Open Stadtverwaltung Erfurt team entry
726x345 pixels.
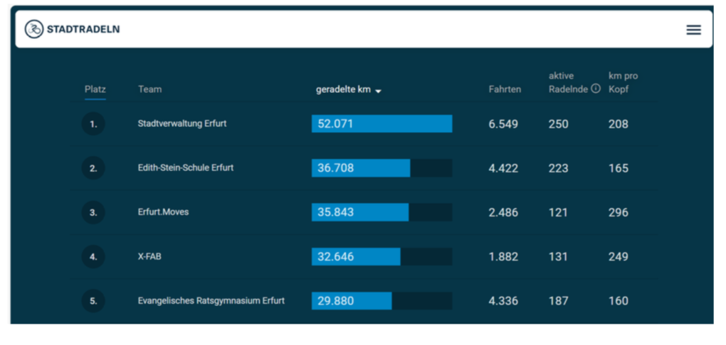point(181,124)
